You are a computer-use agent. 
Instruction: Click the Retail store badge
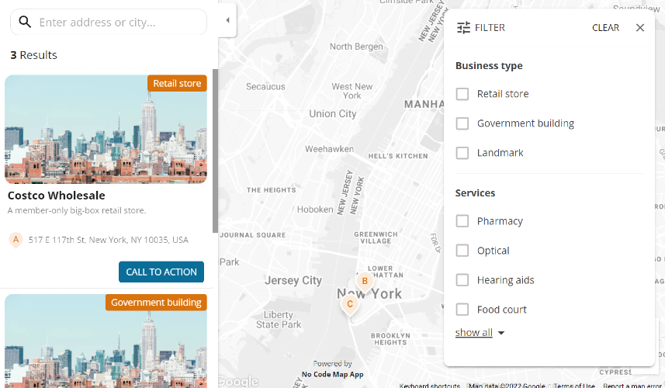[x=177, y=83]
